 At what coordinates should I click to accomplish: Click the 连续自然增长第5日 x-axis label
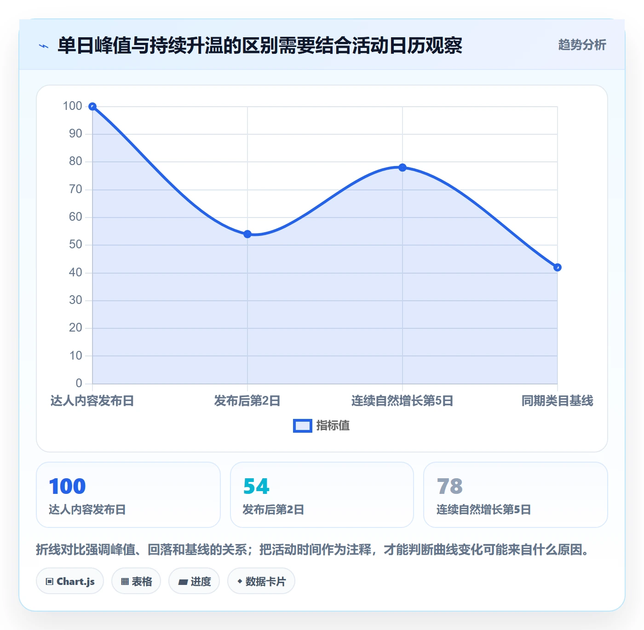(x=402, y=401)
